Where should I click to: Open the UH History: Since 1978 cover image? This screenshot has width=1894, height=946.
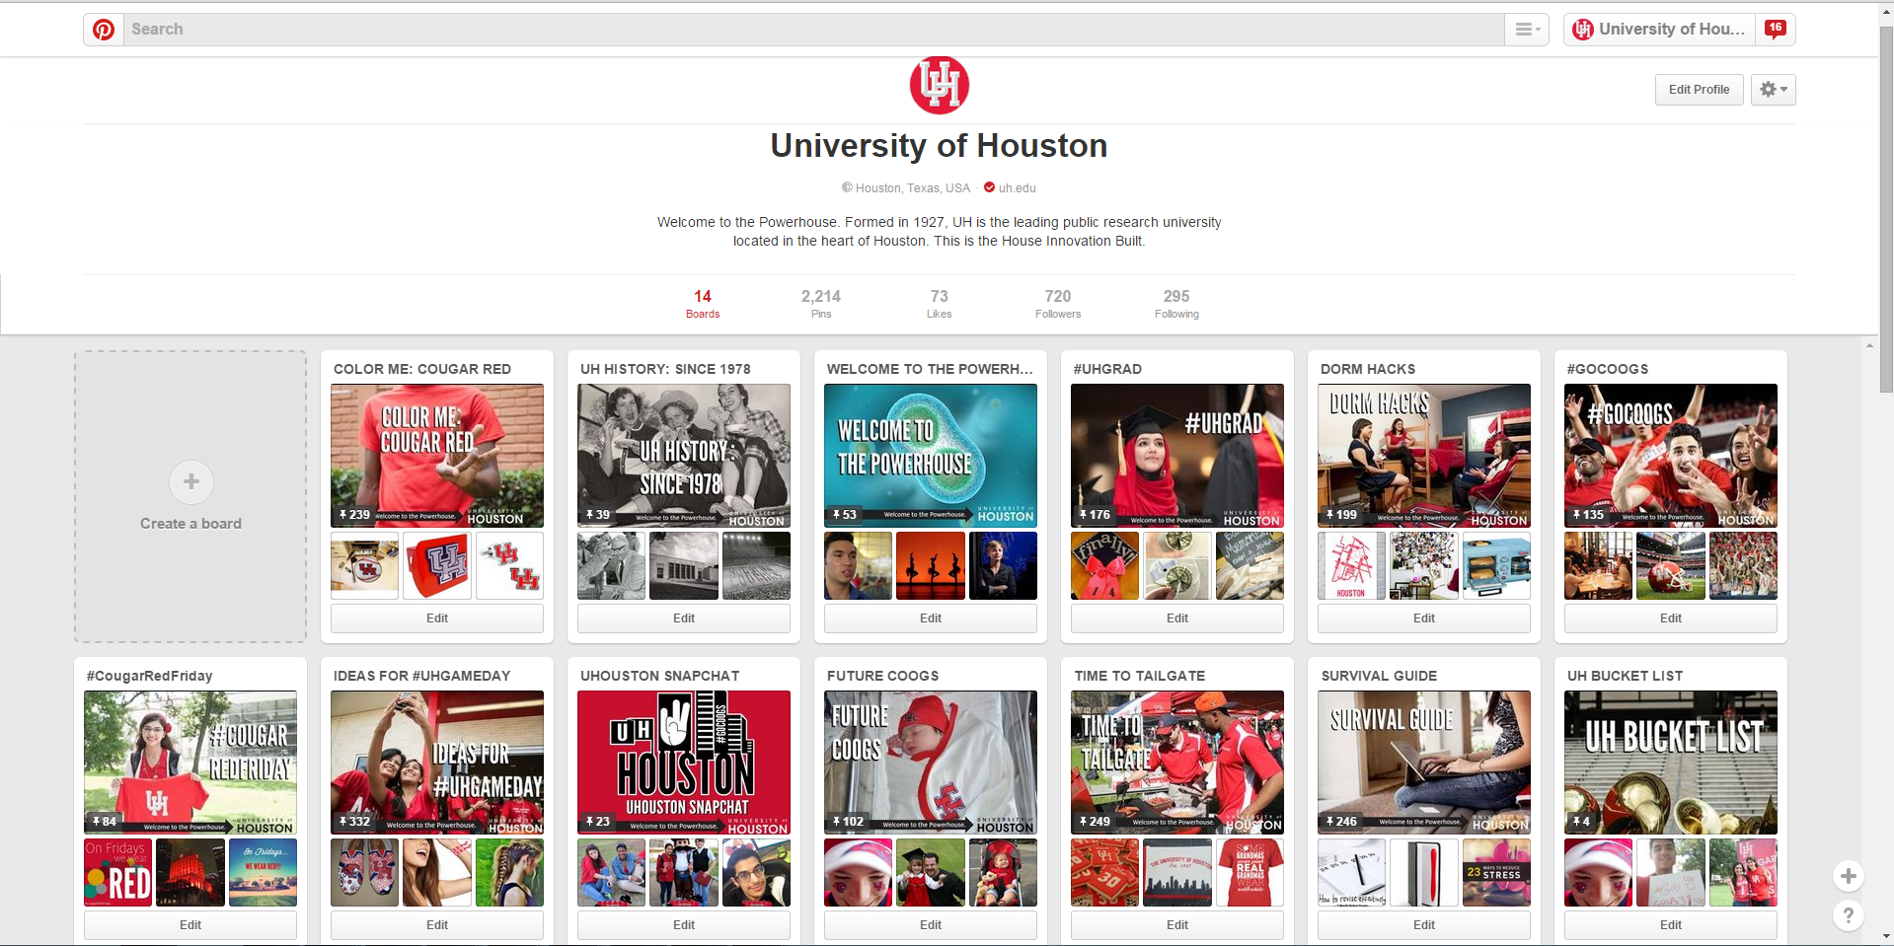tap(684, 456)
